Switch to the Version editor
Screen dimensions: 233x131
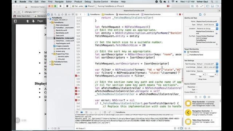pyautogui.click(x=202, y=6)
